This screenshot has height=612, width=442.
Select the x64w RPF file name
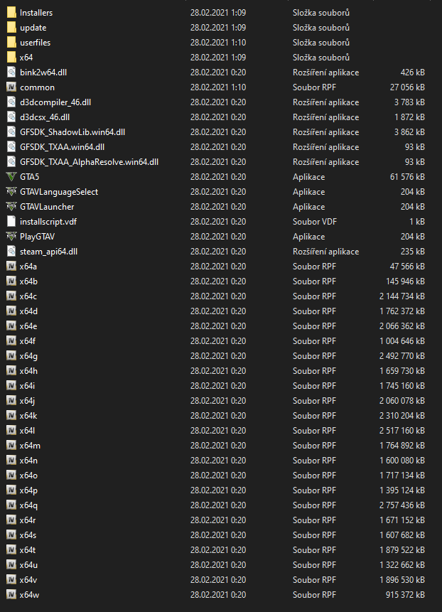pyautogui.click(x=29, y=595)
